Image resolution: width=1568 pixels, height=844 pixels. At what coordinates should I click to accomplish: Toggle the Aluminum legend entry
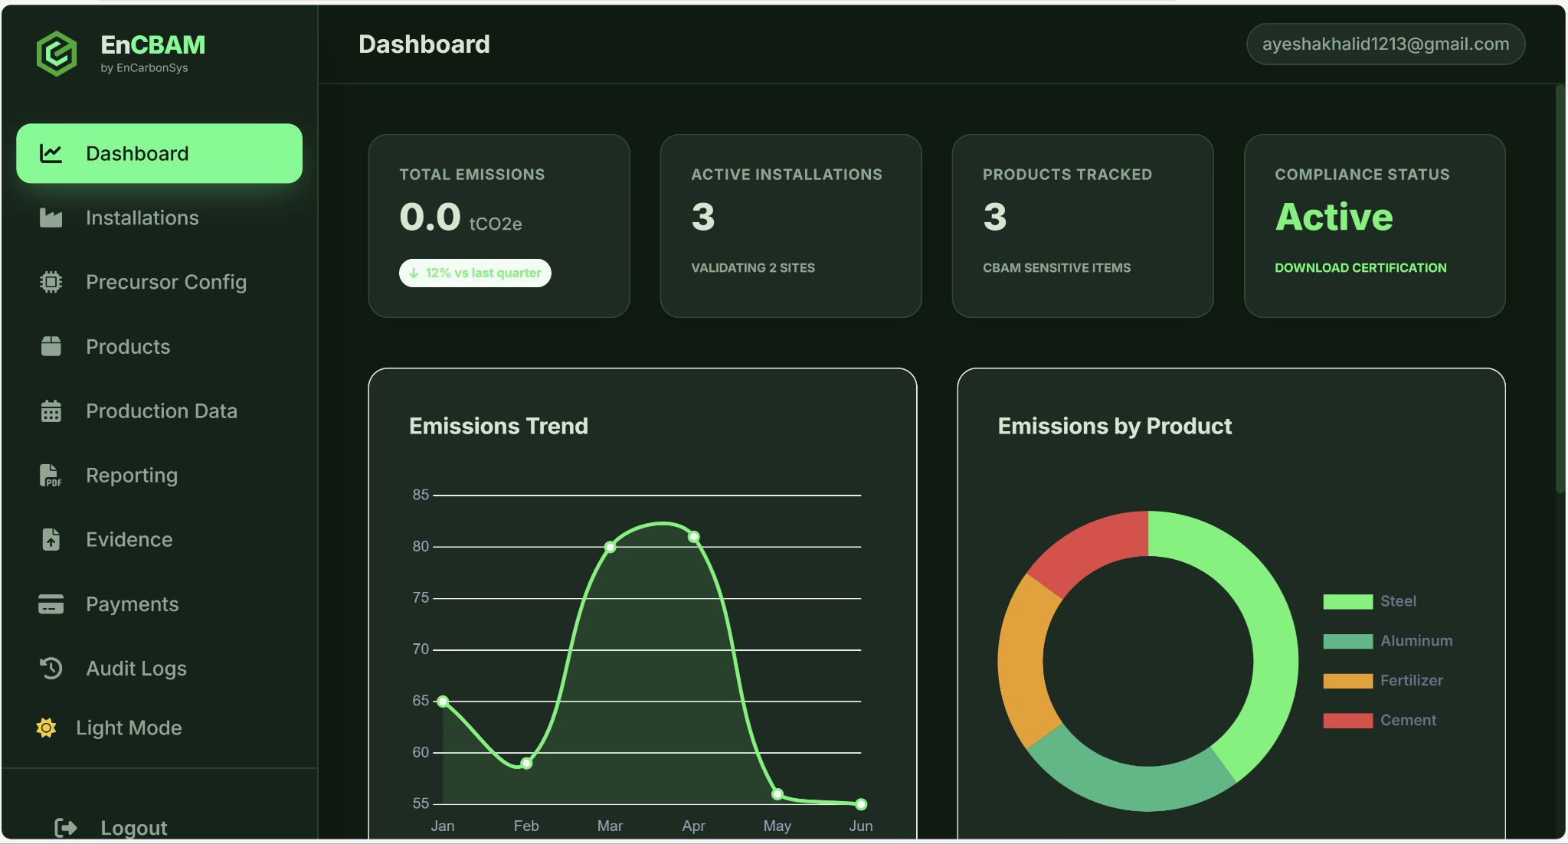1416,640
